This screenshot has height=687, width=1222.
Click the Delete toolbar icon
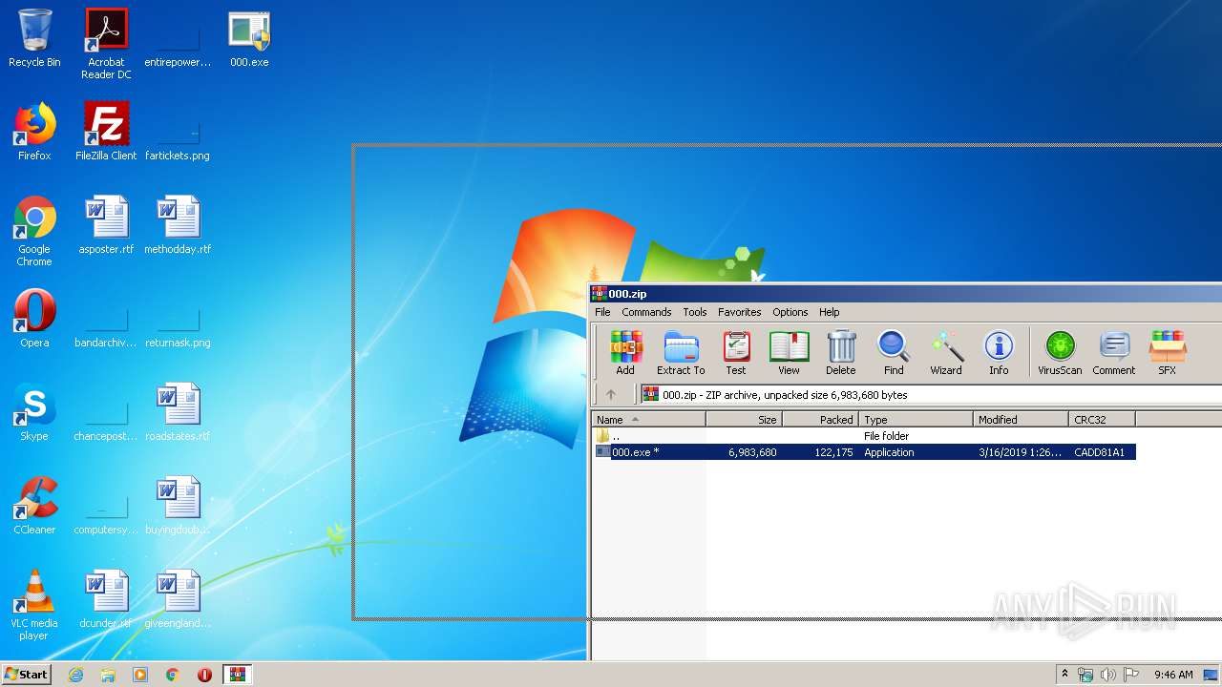tap(840, 353)
